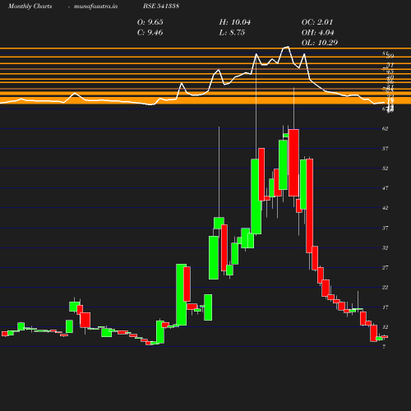Click the price axis label 47

pos(385,188)
